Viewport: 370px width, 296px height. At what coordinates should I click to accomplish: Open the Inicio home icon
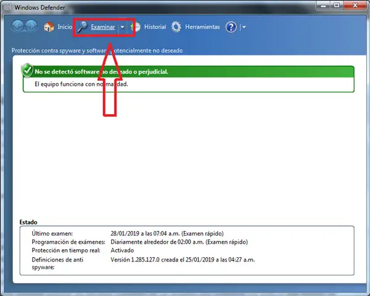click(x=49, y=27)
